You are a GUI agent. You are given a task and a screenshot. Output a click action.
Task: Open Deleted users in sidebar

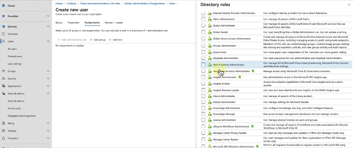click(15, 56)
